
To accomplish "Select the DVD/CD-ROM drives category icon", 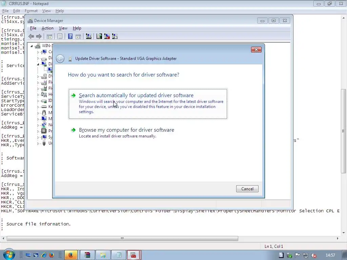I will (x=44, y=76).
